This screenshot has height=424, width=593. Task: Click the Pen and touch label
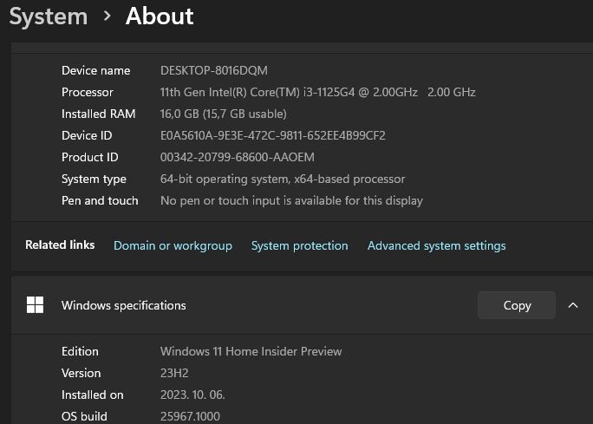tap(100, 201)
